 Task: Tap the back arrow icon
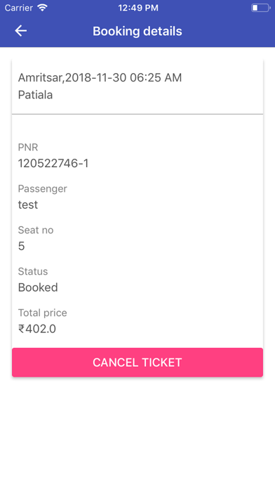(21, 31)
